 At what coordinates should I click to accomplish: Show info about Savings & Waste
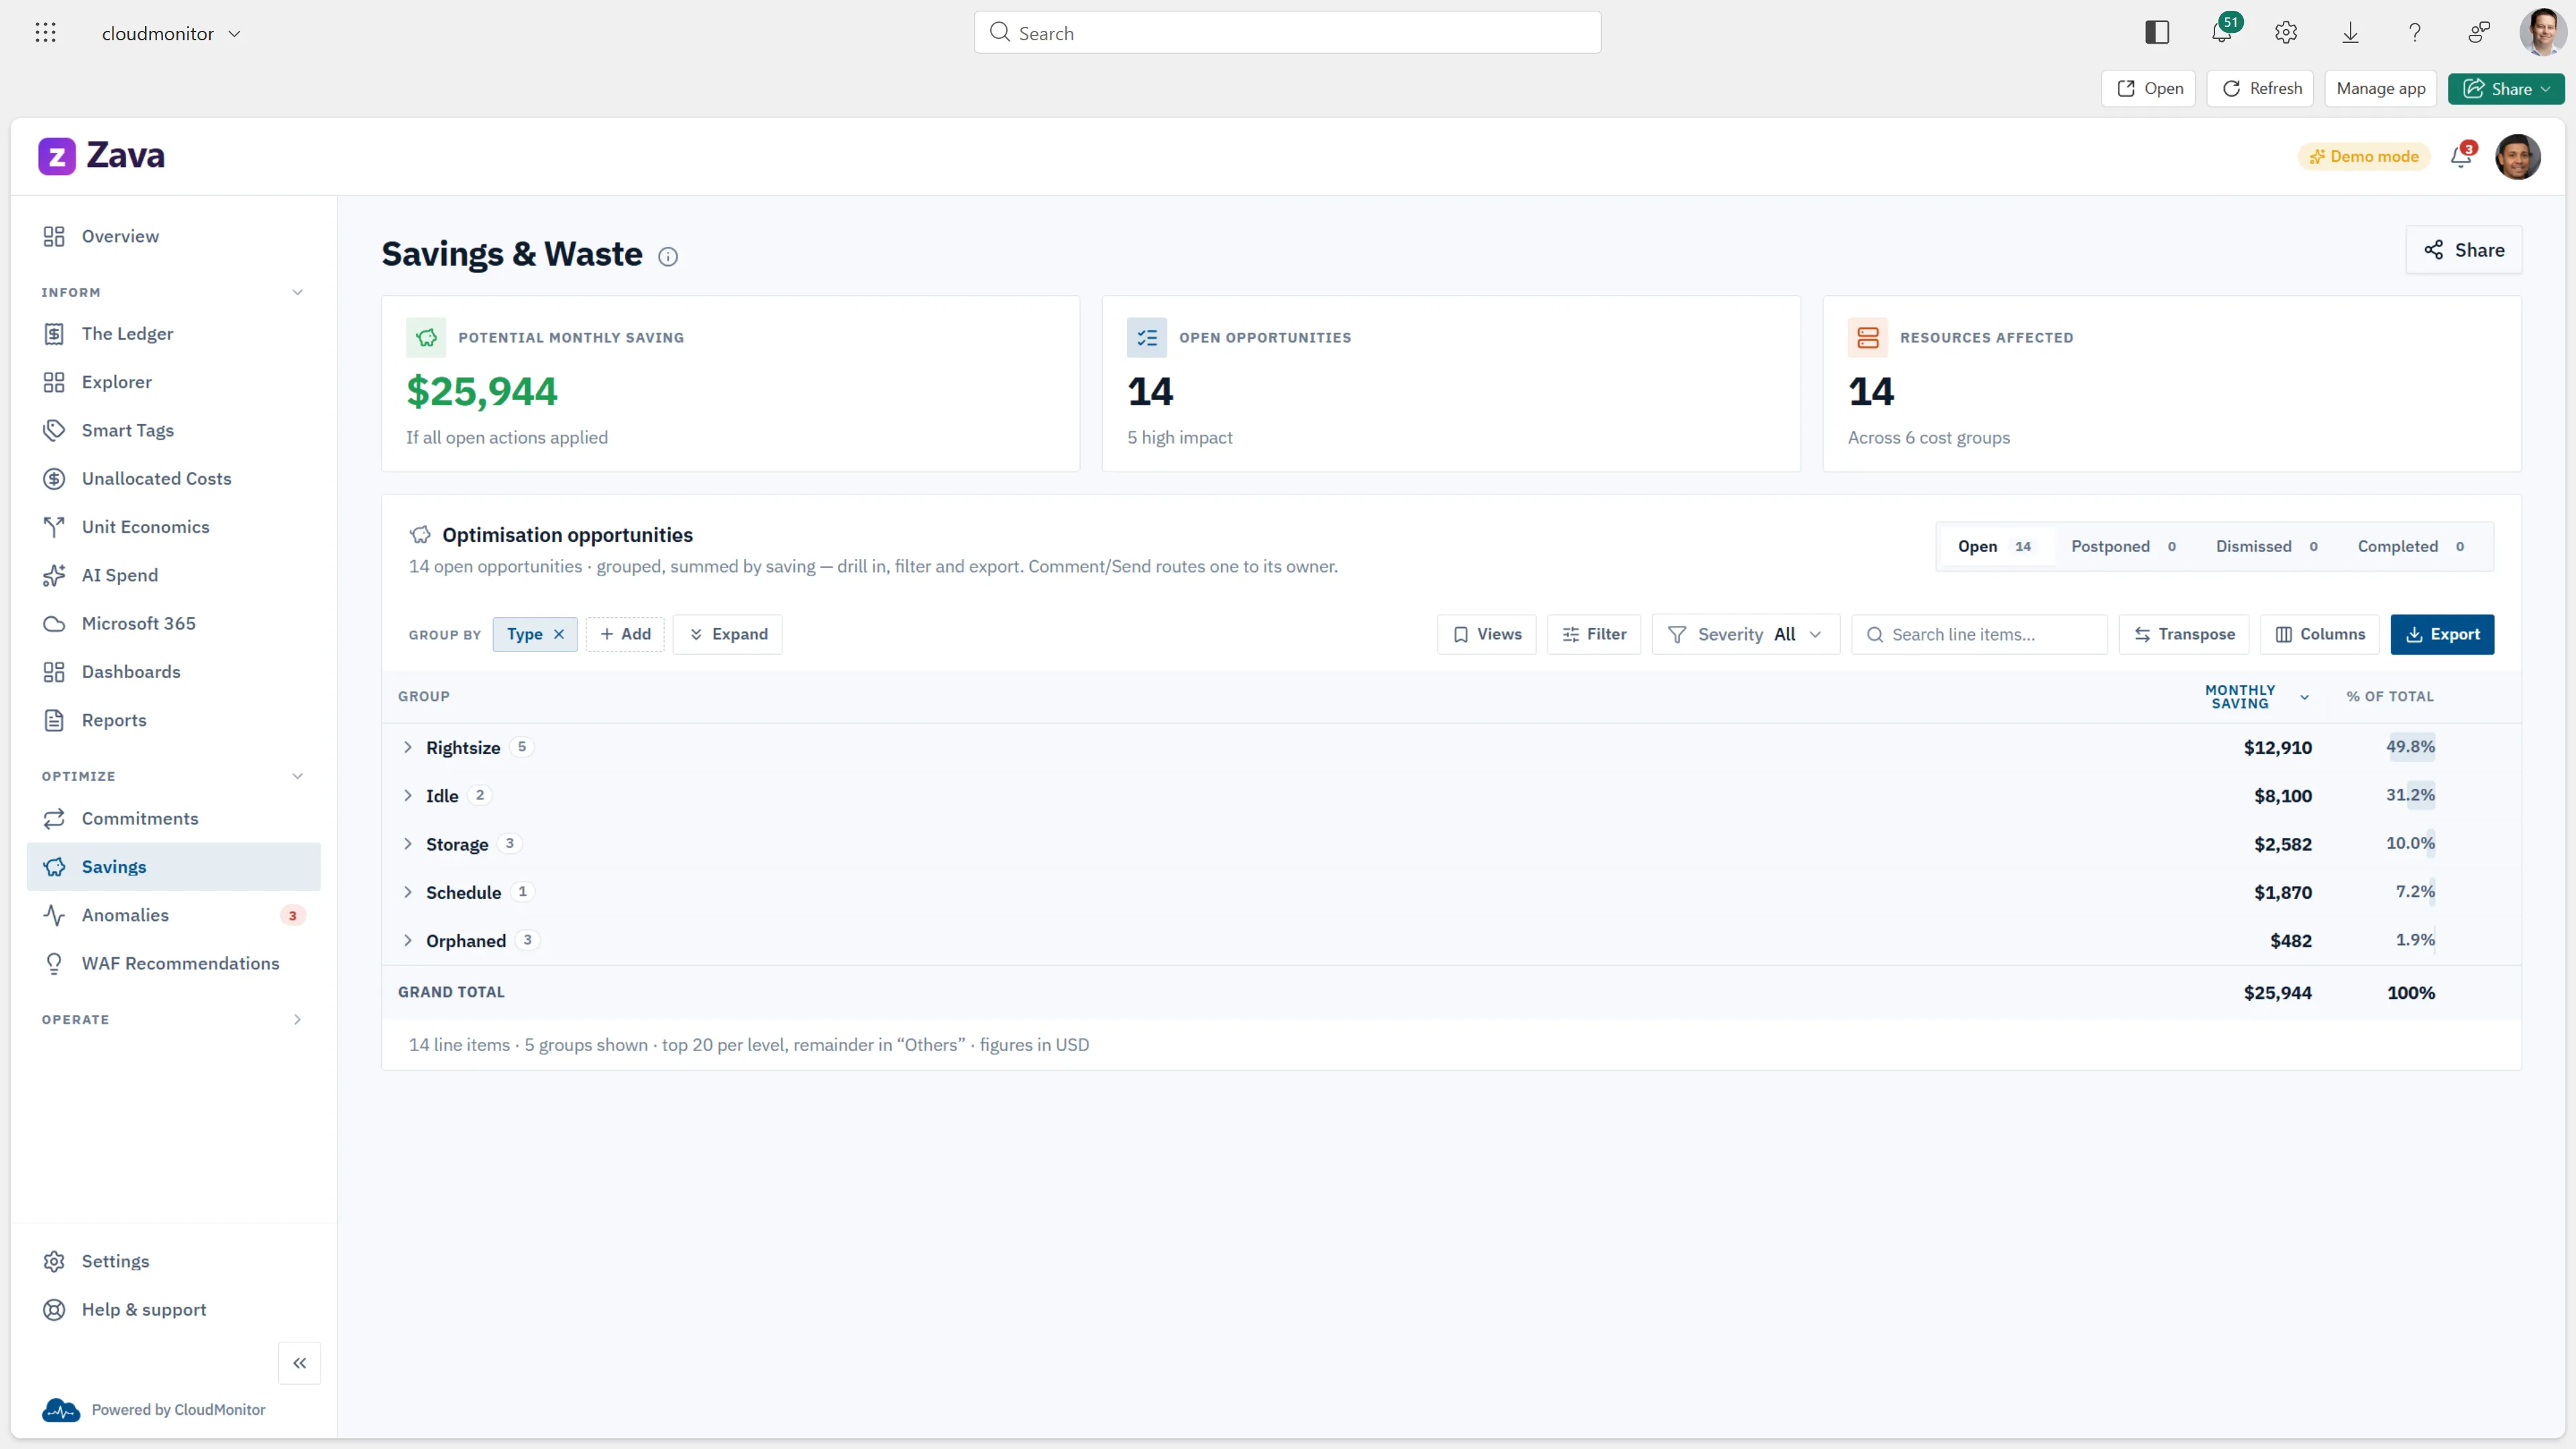(x=668, y=257)
